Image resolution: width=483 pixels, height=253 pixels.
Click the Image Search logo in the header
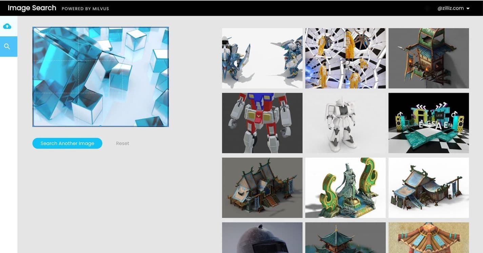coord(32,8)
